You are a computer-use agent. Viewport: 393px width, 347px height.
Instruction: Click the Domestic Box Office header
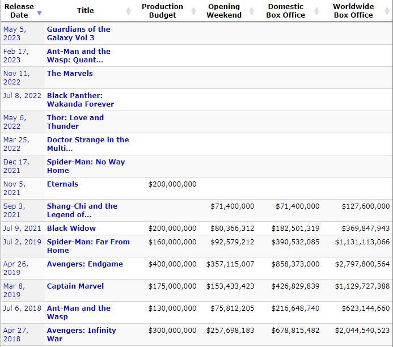pos(286,11)
